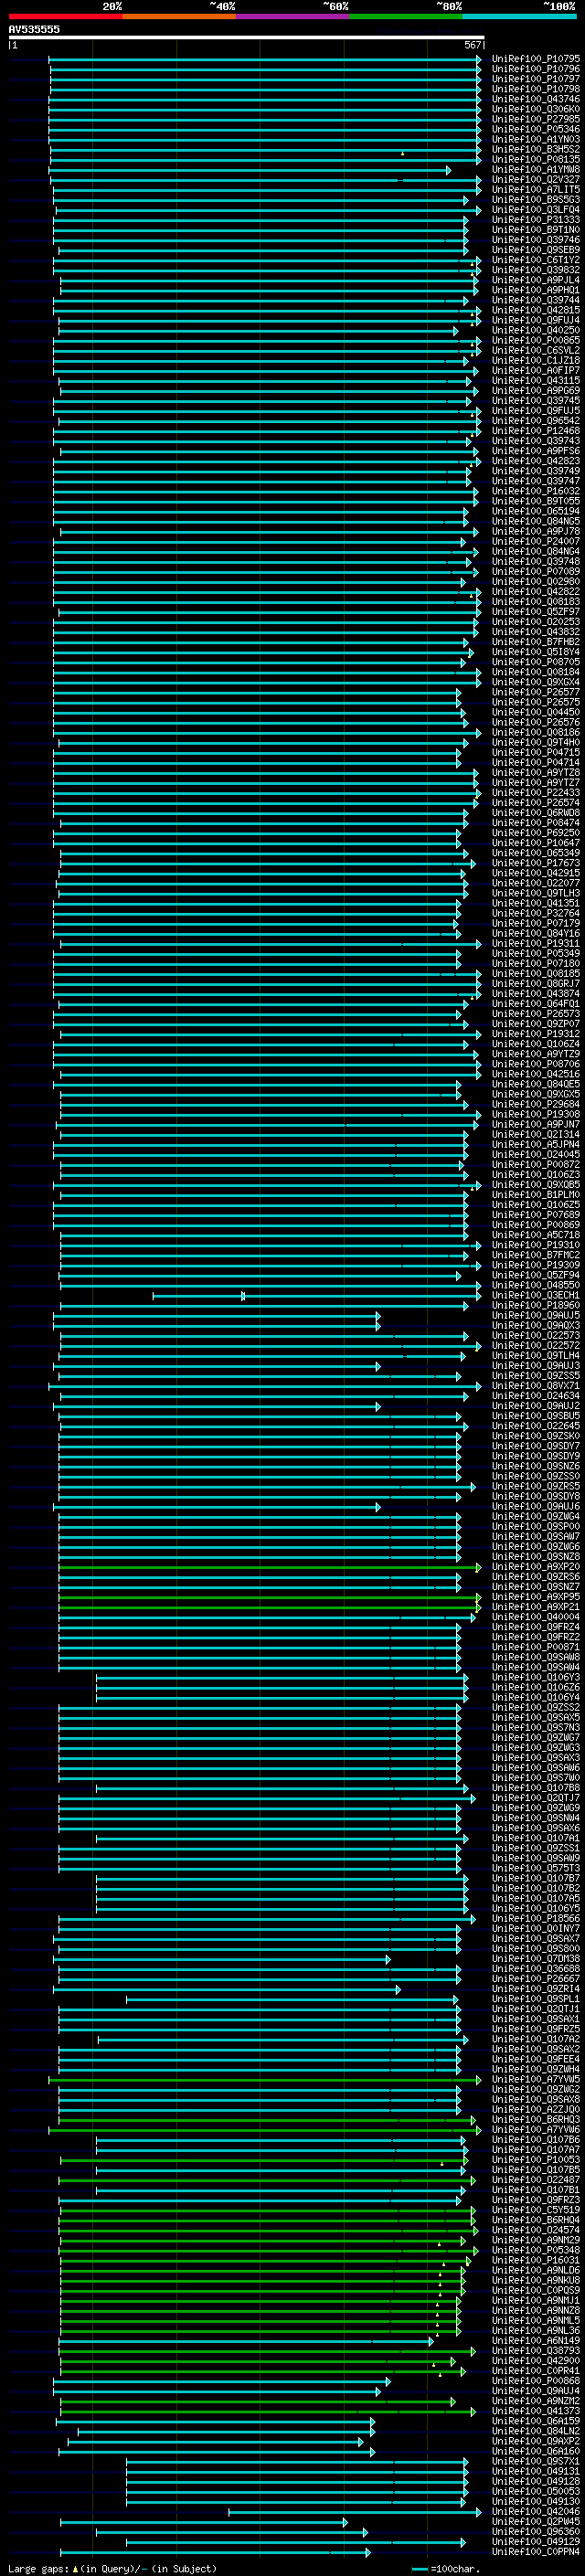Click the UniRef100_P19310 entry

[535, 1245]
